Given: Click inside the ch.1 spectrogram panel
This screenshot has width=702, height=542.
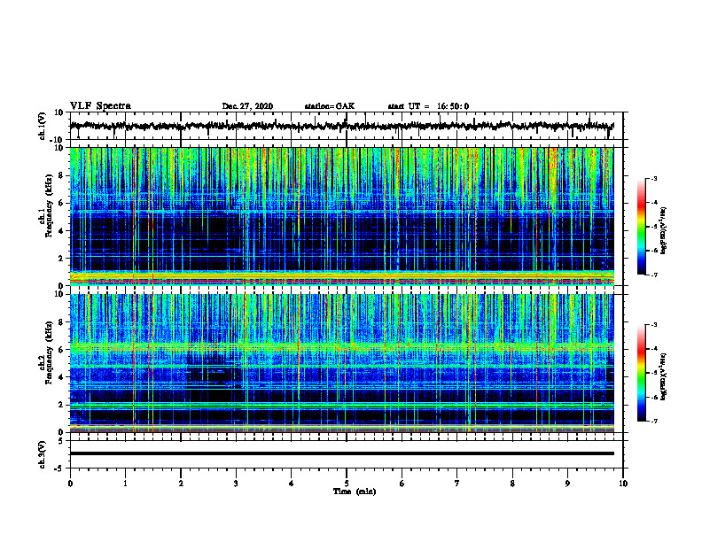Looking at the screenshot, I should (x=341, y=216).
